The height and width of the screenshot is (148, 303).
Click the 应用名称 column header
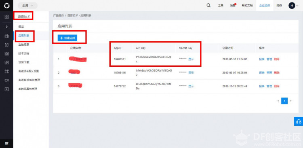76,48
